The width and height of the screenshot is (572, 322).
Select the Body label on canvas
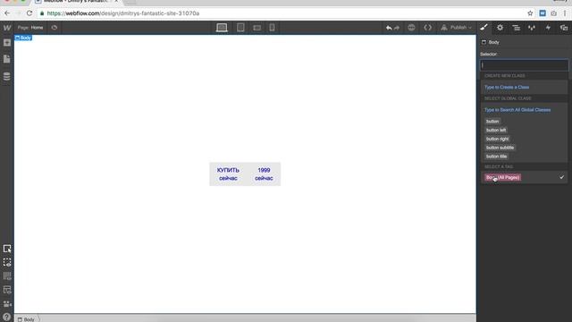coord(23,38)
